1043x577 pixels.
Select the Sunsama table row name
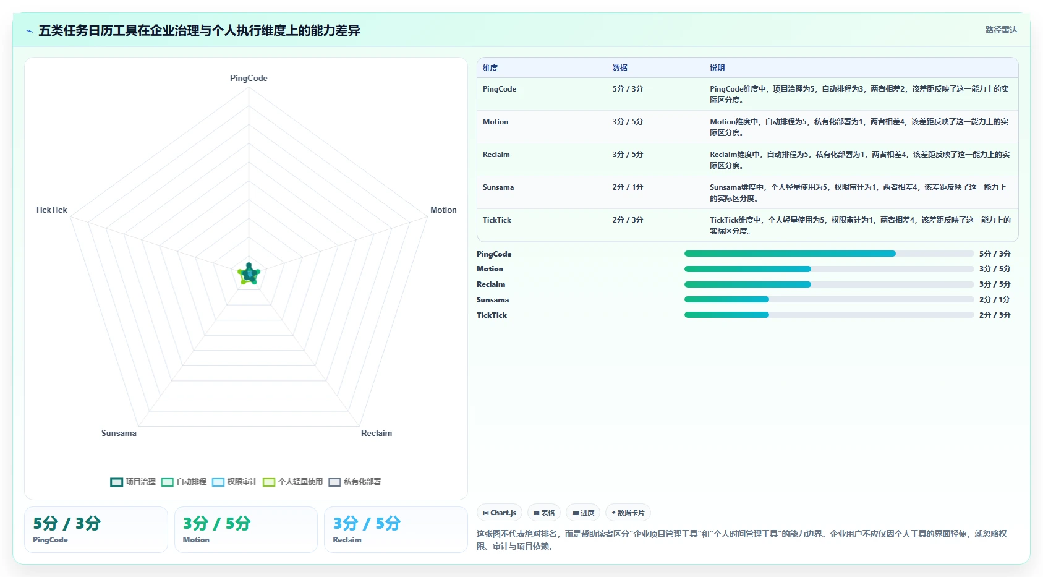coord(498,187)
